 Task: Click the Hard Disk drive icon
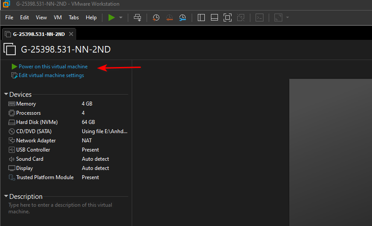click(12, 122)
